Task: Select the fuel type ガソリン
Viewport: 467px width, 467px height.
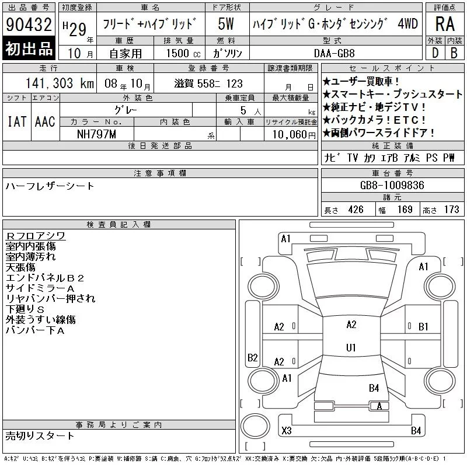Action: [x=228, y=53]
